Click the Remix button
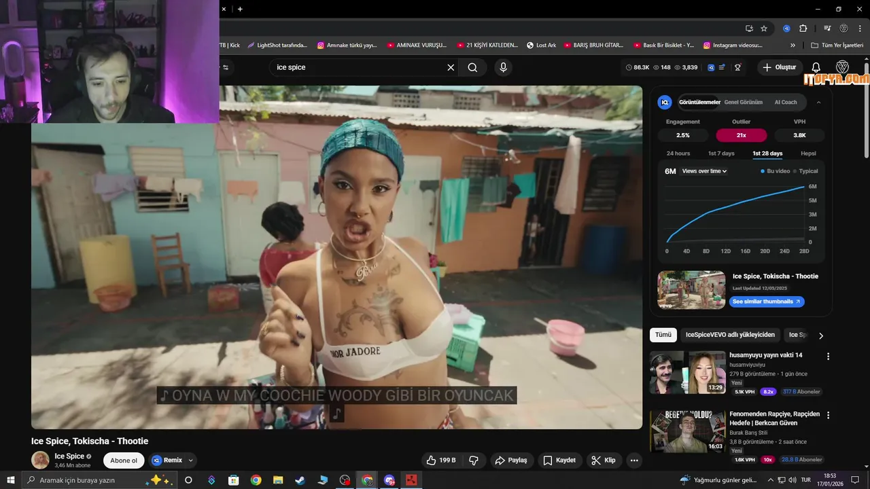This screenshot has width=870, height=489. point(167,460)
